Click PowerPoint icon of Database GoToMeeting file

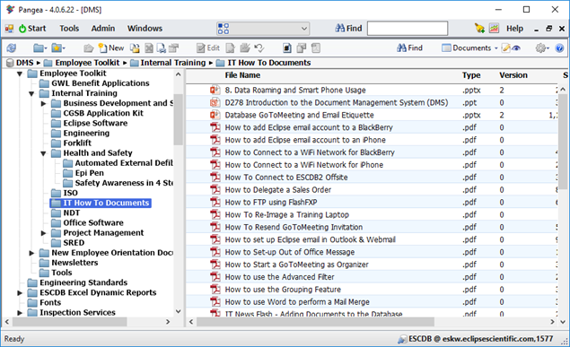point(215,115)
